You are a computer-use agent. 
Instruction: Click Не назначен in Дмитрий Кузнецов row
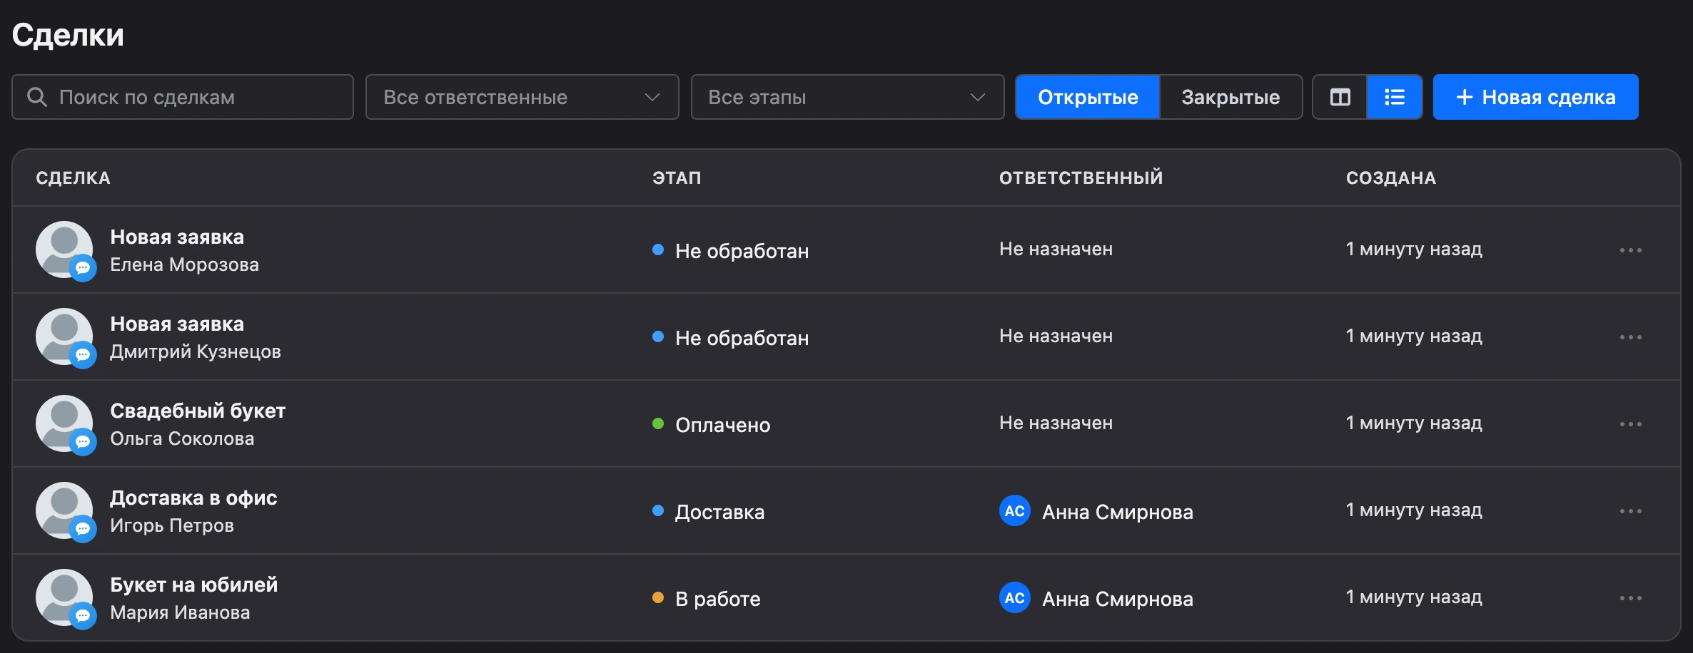1056,336
